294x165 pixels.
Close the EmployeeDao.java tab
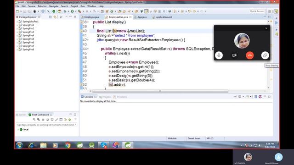[x=130, y=17]
